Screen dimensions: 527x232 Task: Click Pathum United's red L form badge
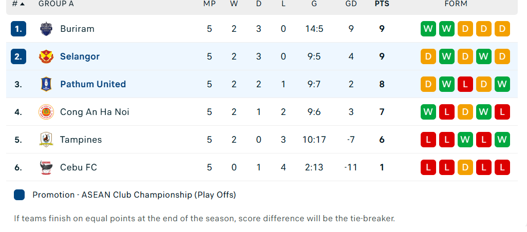[465, 84]
